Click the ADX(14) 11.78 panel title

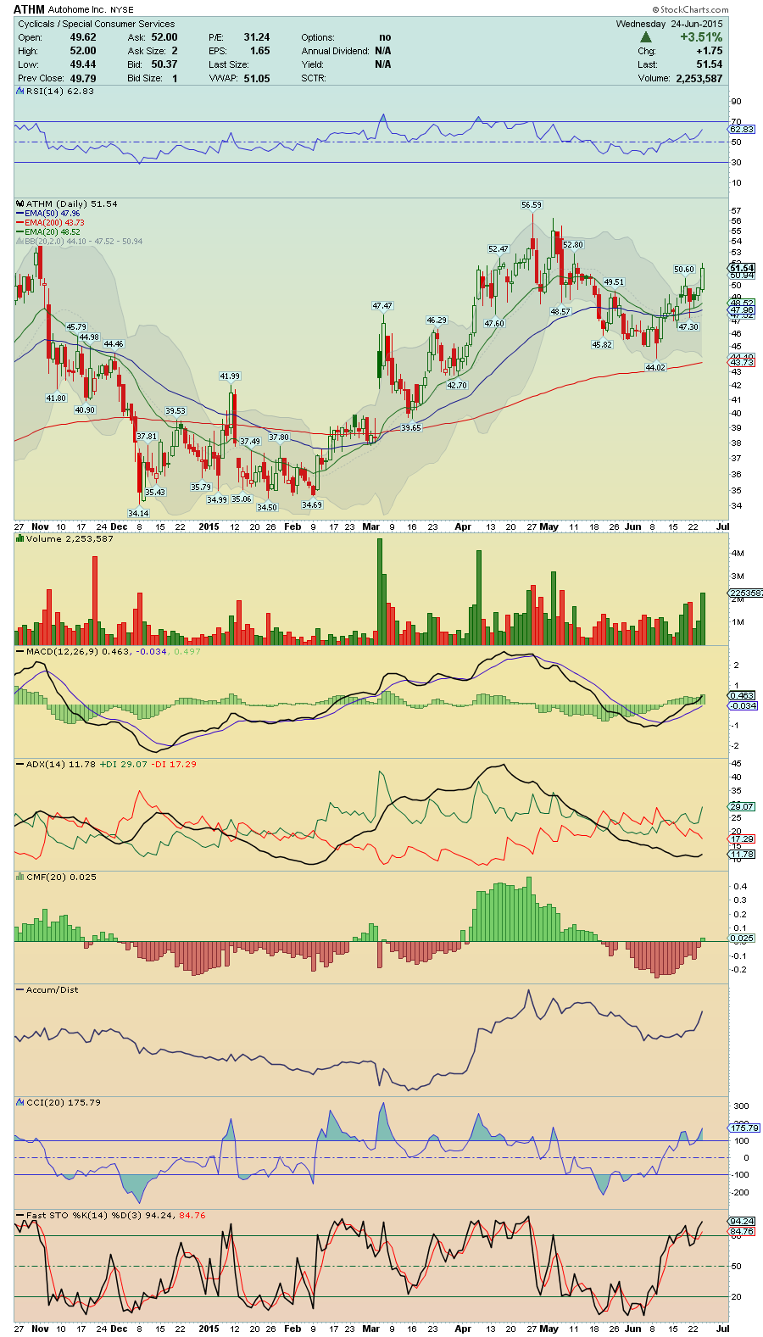[60, 765]
